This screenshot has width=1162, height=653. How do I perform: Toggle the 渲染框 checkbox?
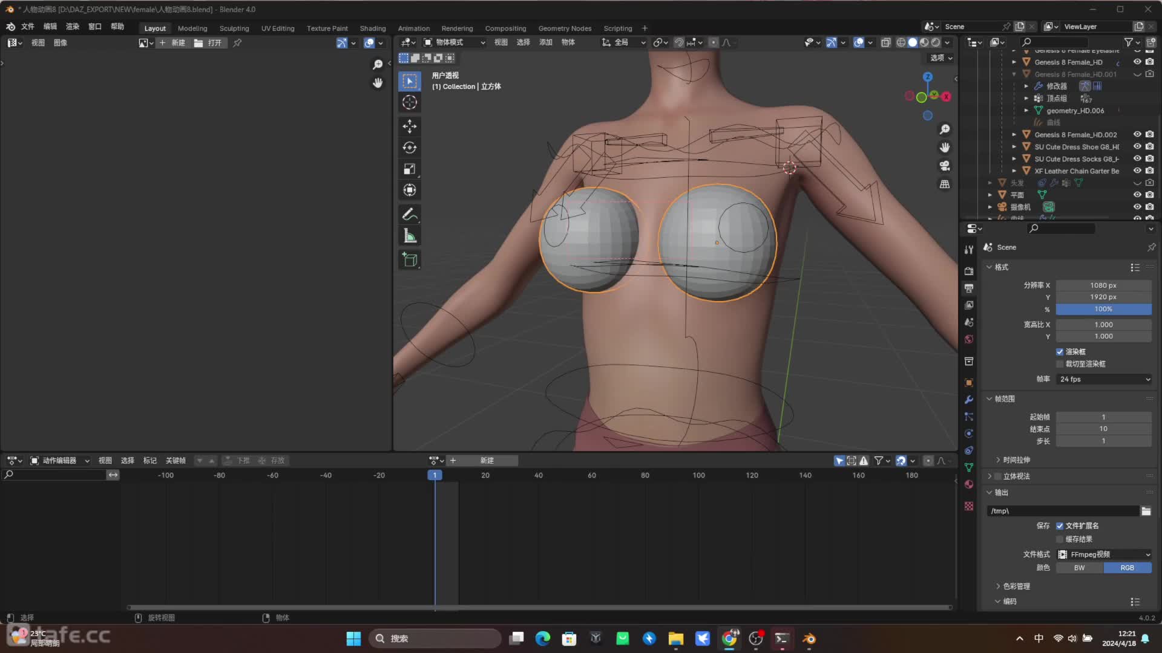click(1060, 352)
